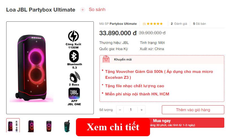Click the Khuyến mãi gift bag icon
This screenshot has height=139, width=226.
pos(106,59)
